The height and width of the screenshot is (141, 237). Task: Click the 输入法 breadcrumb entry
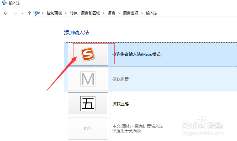151,13
